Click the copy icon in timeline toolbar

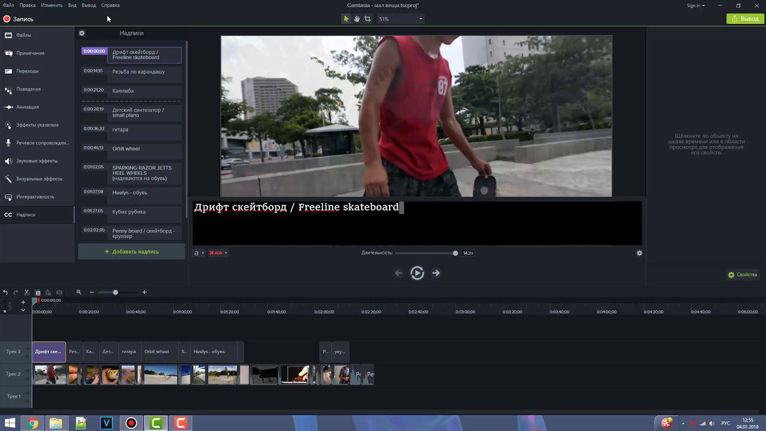(37, 292)
